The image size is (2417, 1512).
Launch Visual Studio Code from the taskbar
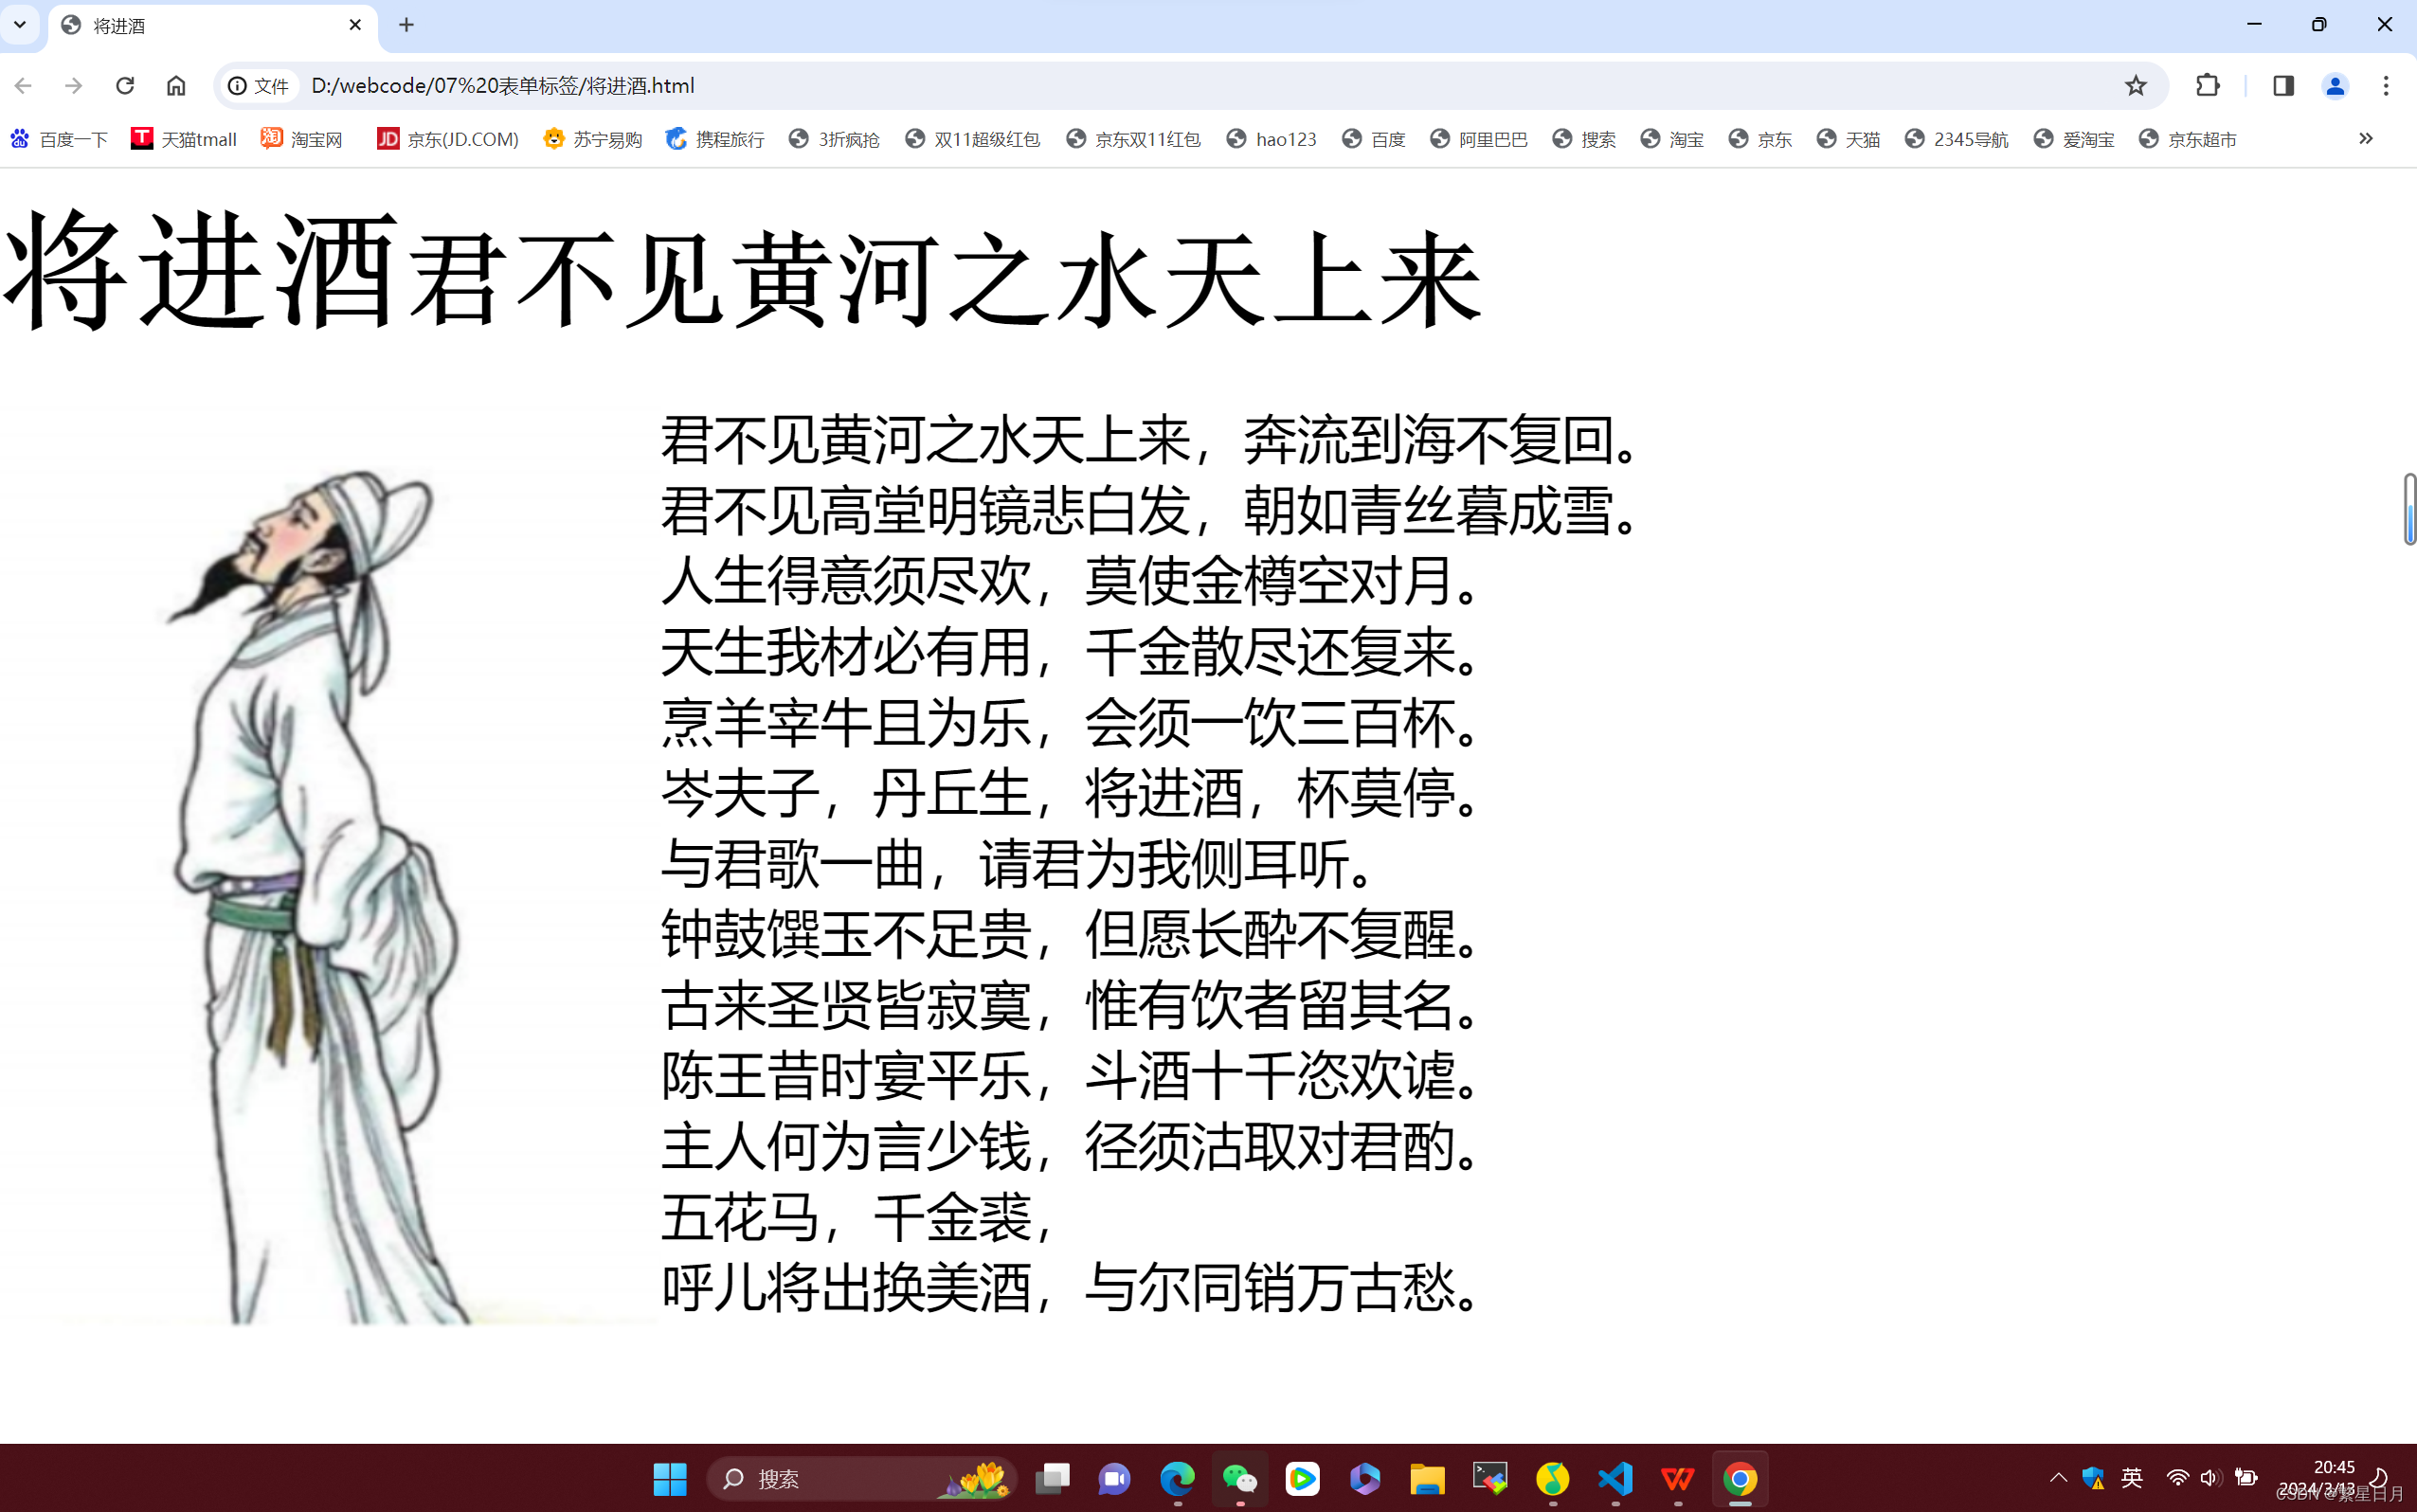(x=1615, y=1478)
